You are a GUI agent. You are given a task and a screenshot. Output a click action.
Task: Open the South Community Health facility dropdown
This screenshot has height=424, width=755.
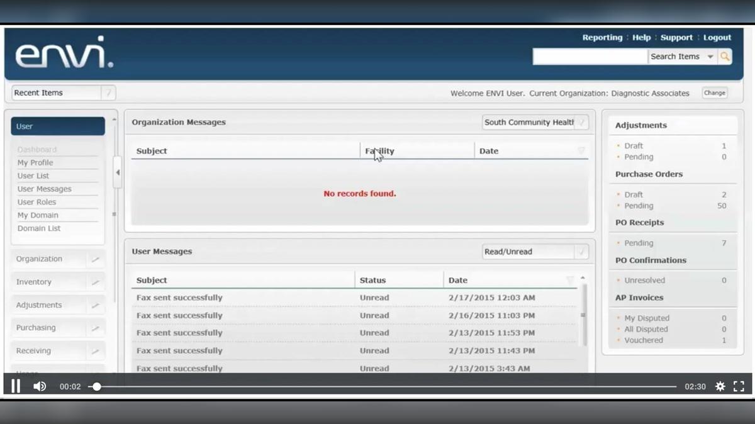tap(581, 123)
